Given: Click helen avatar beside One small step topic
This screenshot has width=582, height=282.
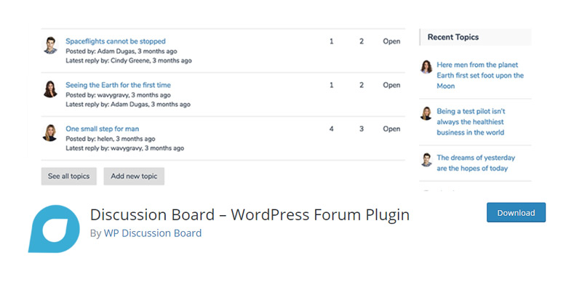Looking at the screenshot, I should pos(50,133).
